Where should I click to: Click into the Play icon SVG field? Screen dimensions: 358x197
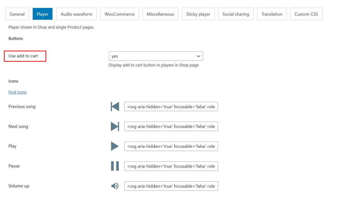(171, 146)
